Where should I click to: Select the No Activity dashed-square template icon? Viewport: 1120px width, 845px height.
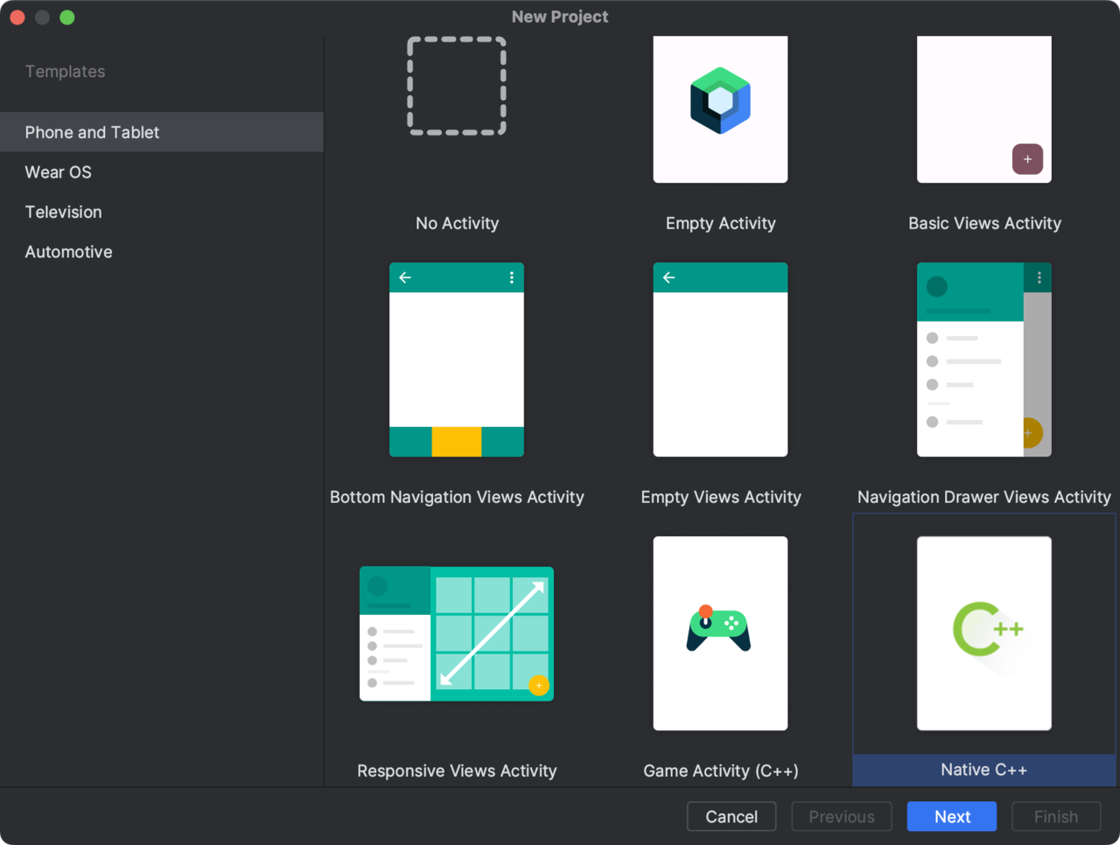pos(457,87)
